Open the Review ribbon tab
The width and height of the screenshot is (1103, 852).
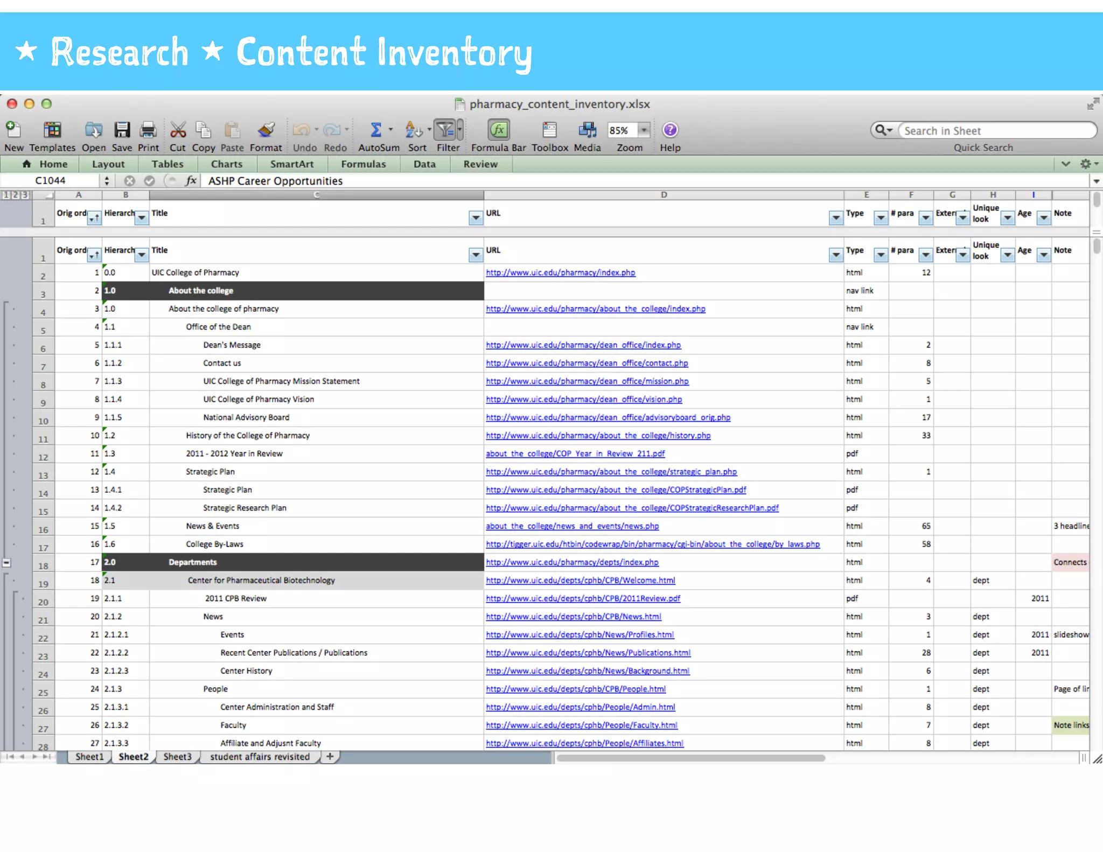tap(480, 164)
